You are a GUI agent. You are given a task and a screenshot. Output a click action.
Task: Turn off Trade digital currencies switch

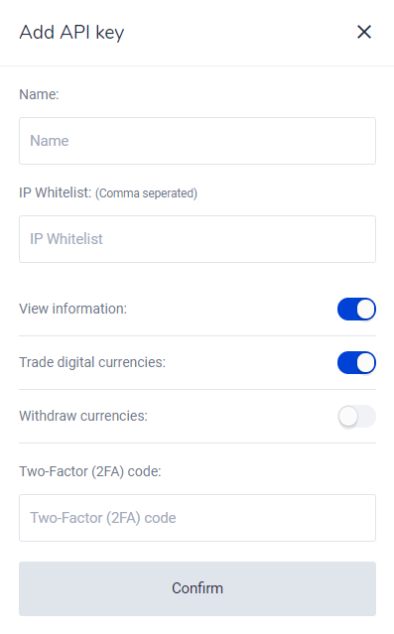click(x=357, y=363)
